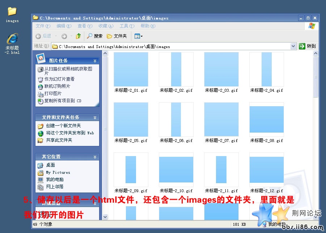Click 作为幻灯片查看 link

pos(59,79)
